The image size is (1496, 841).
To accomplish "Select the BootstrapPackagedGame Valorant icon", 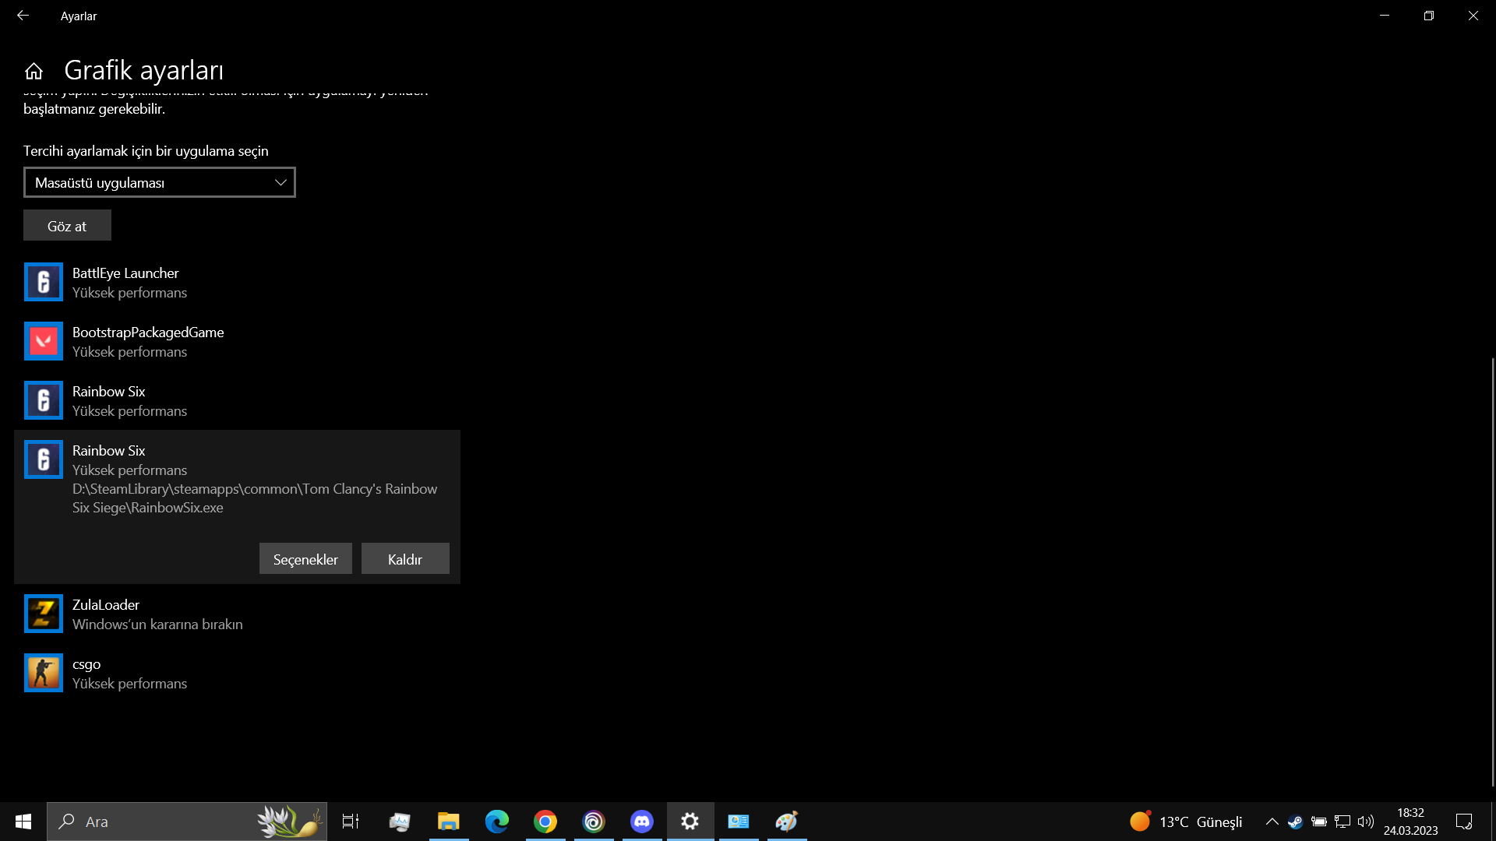I will (44, 341).
